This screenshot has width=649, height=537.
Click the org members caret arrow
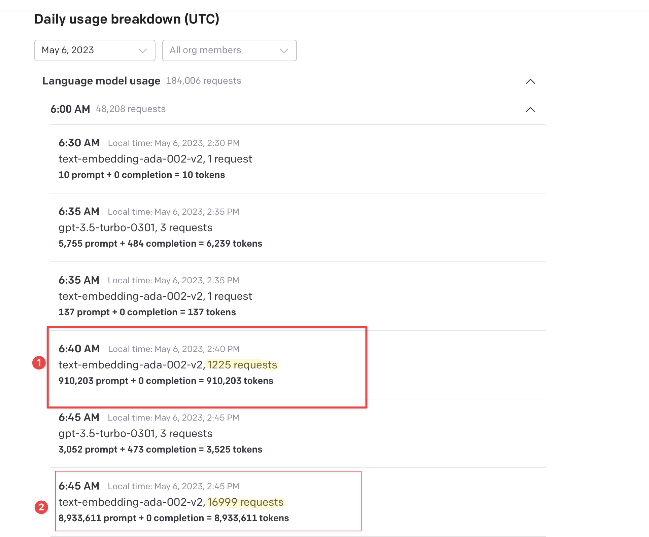(x=283, y=50)
